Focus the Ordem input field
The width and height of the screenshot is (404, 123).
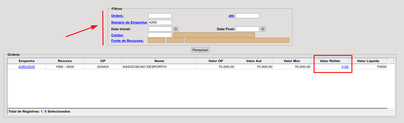(160, 16)
